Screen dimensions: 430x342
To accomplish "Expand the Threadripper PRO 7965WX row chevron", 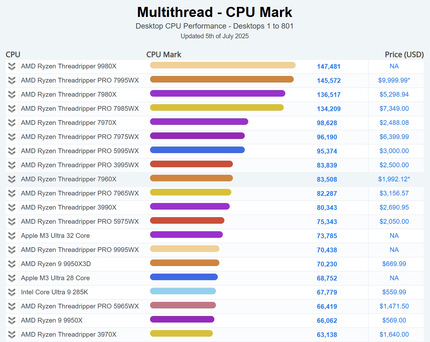I will (x=12, y=194).
